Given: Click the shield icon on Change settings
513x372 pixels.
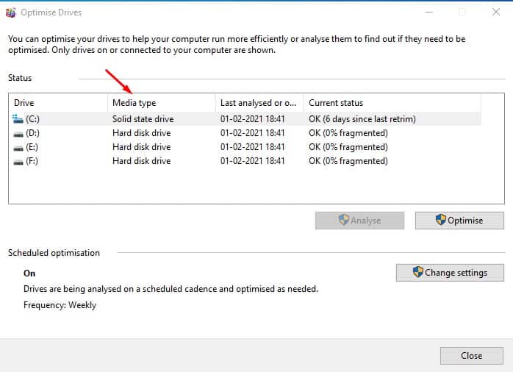Looking at the screenshot, I should coord(417,272).
